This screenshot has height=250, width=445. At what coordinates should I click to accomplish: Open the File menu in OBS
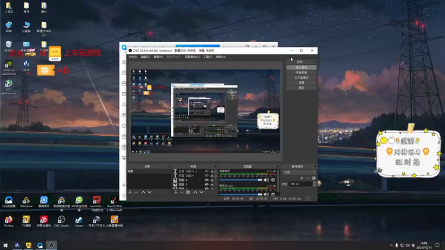[132, 57]
